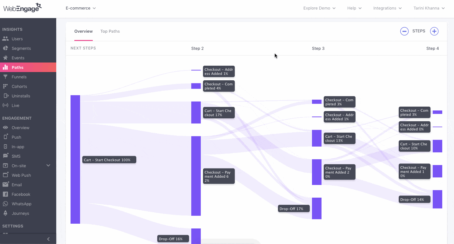The image size is (454, 244).
Task: Open the Explore Demo dropdown
Action: coord(319,8)
